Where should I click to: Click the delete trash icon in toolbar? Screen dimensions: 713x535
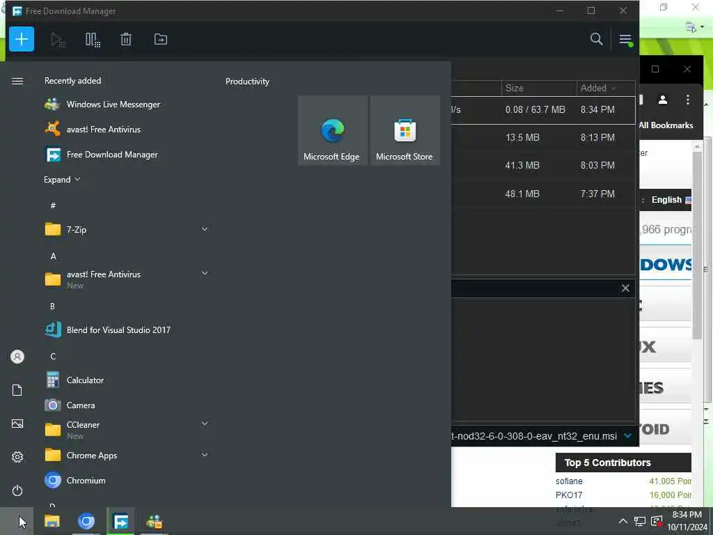126,40
